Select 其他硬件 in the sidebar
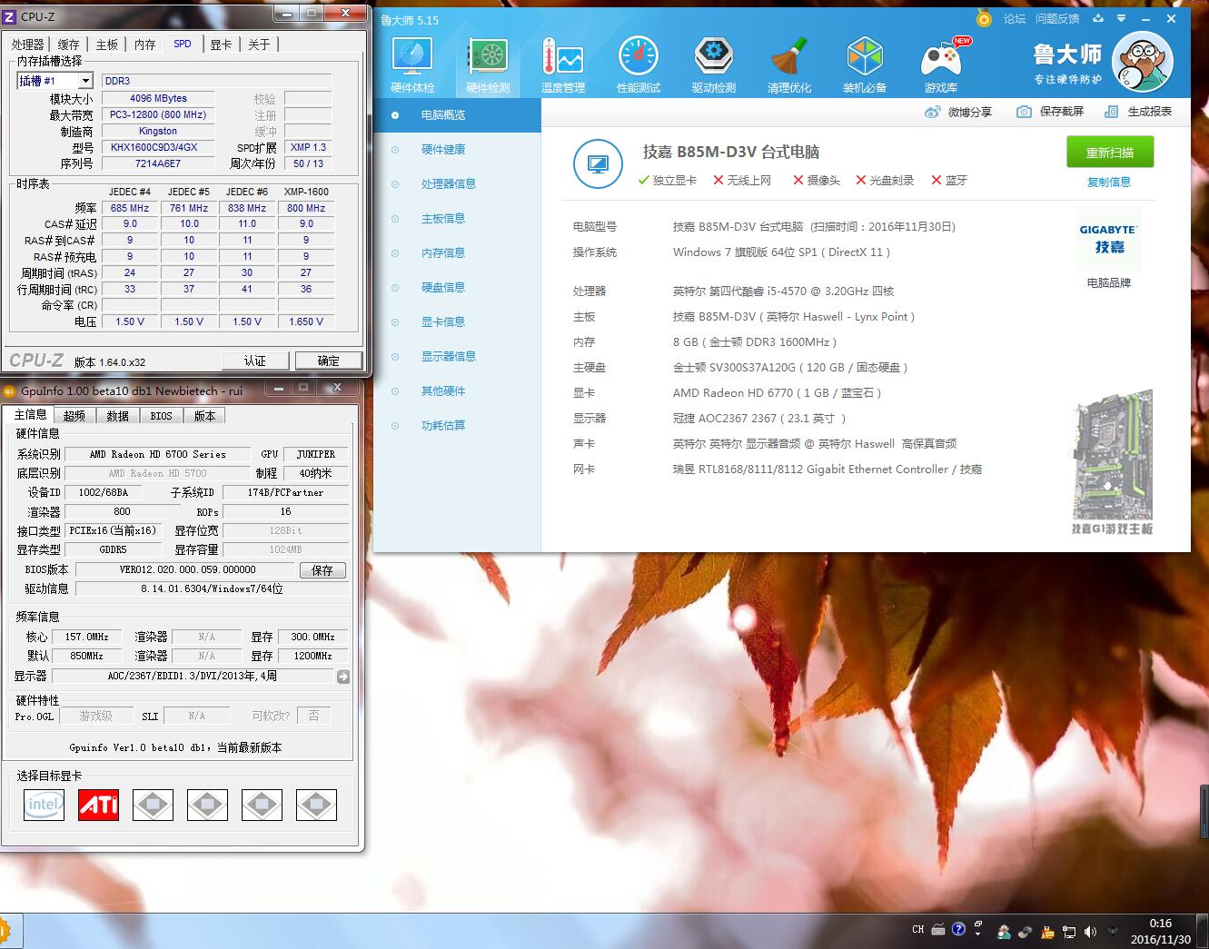 [457, 391]
